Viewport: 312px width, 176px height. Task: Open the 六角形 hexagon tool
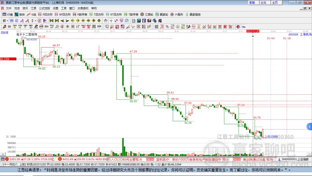pyautogui.click(x=177, y=15)
